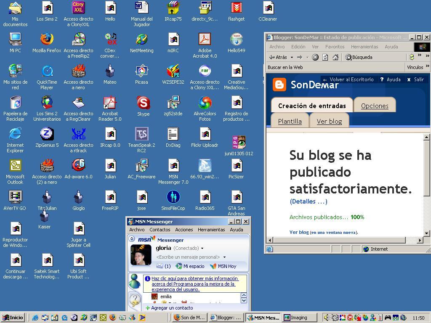431x323 pixels.
Task: Collapse the MSN Messenger header panel
Action: (x=132, y=239)
